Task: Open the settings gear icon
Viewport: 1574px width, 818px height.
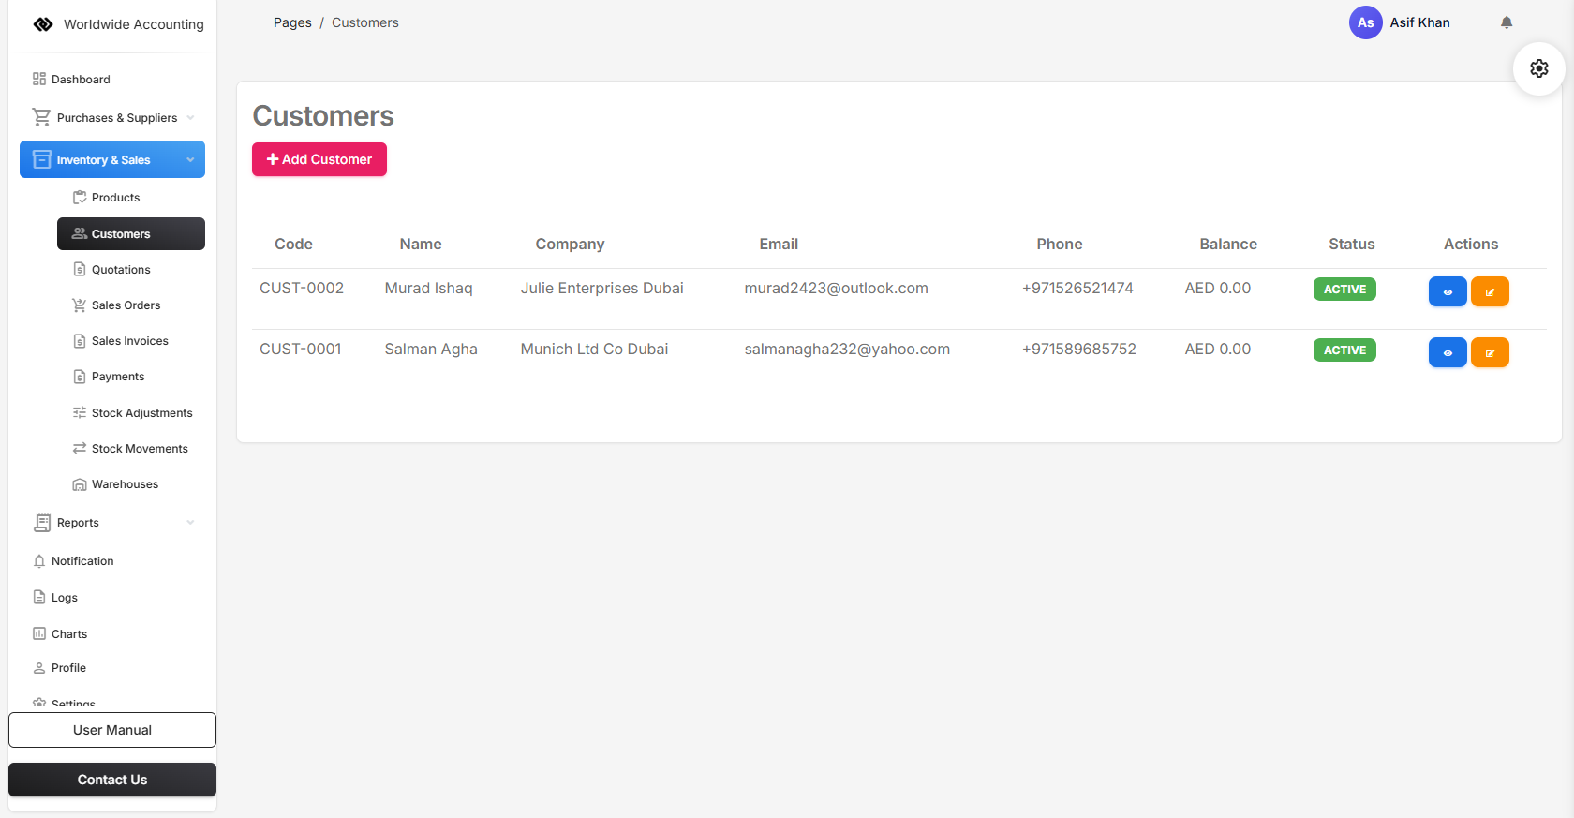Action: [1538, 68]
